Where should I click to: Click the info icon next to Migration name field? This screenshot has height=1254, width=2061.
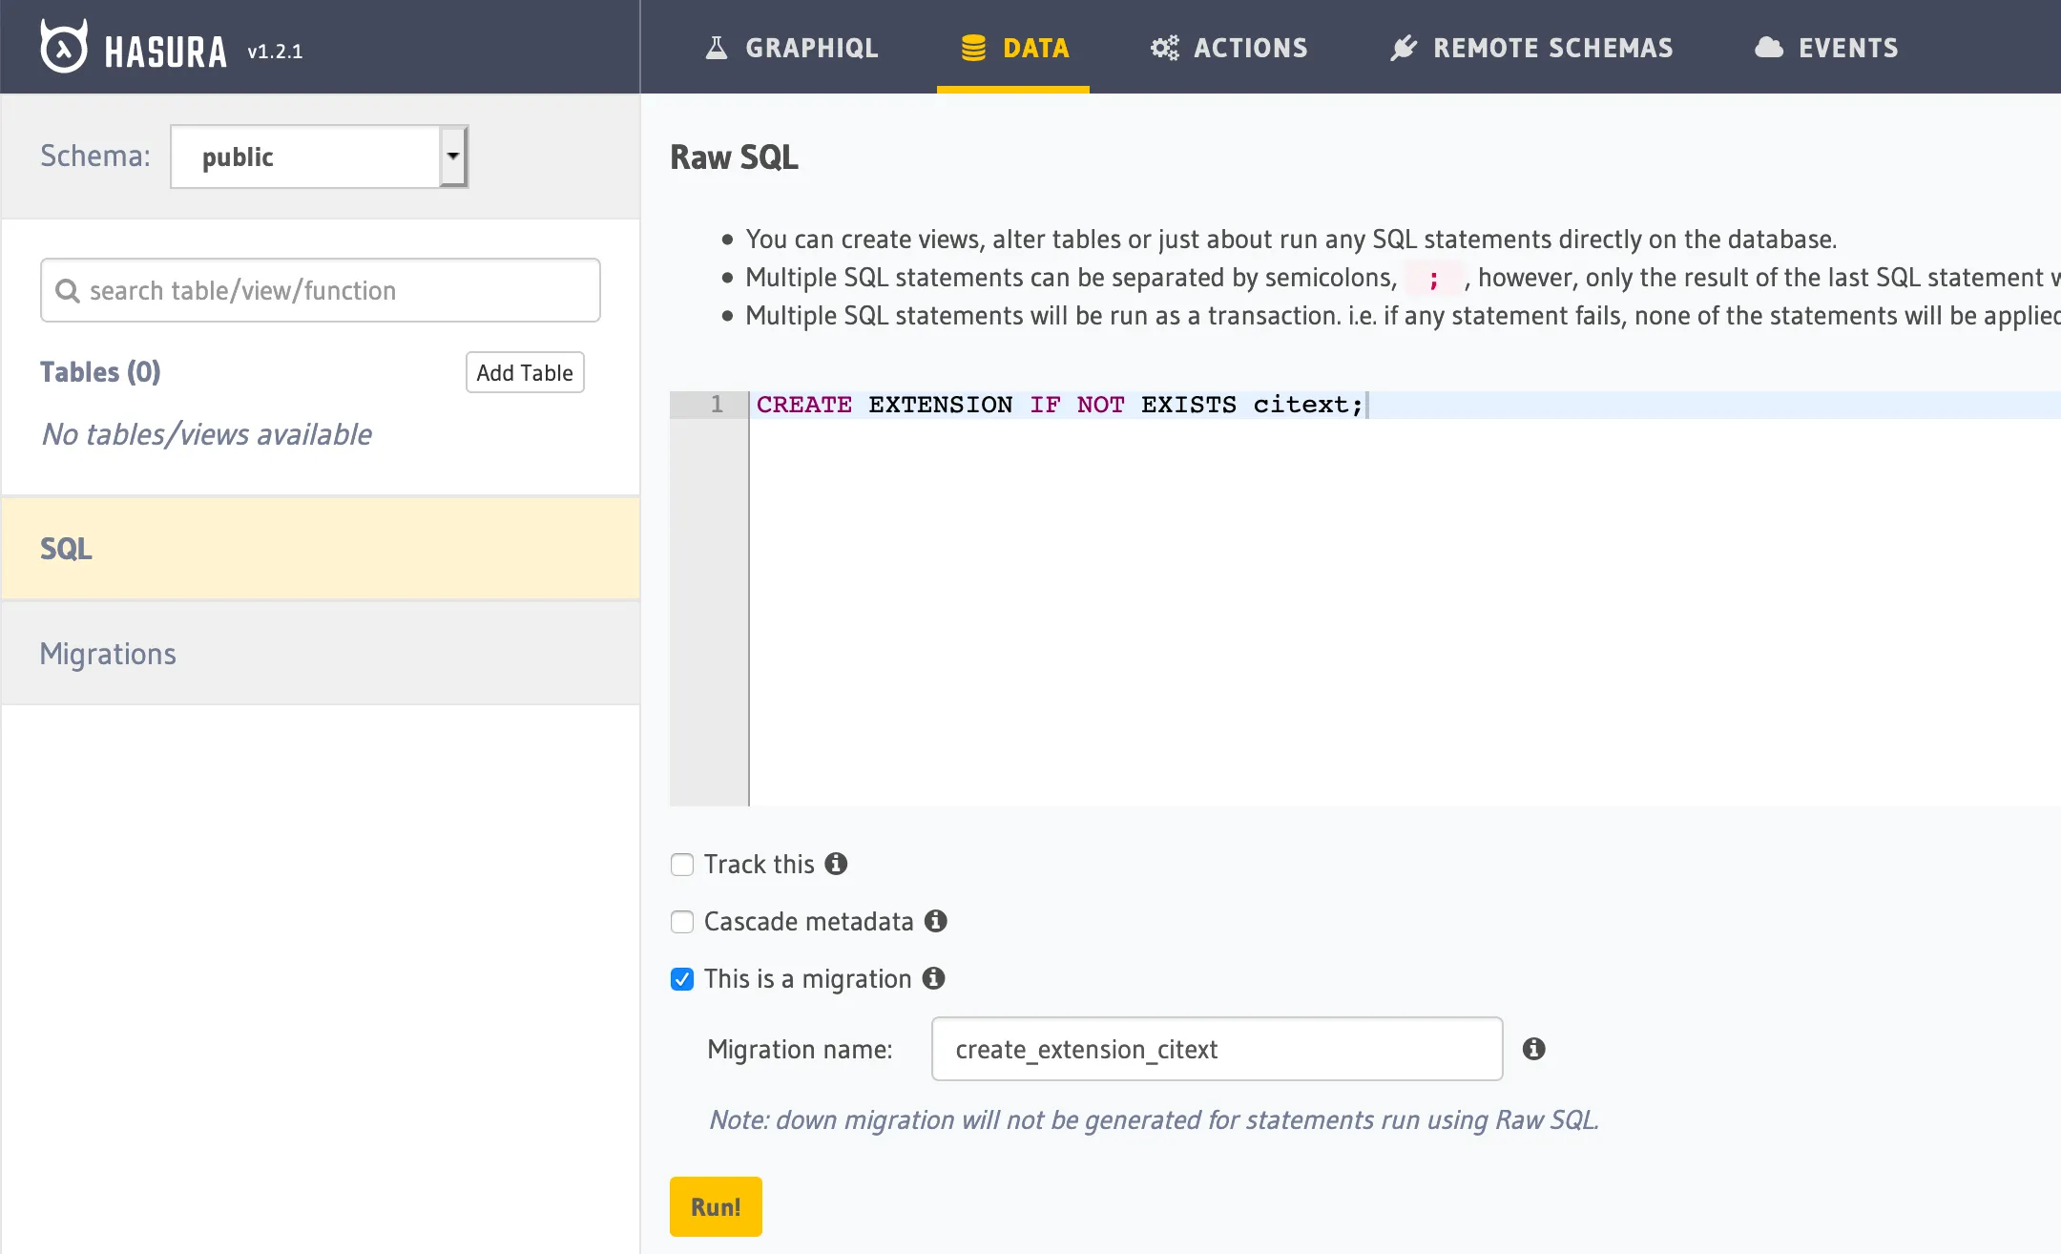click(1535, 1049)
